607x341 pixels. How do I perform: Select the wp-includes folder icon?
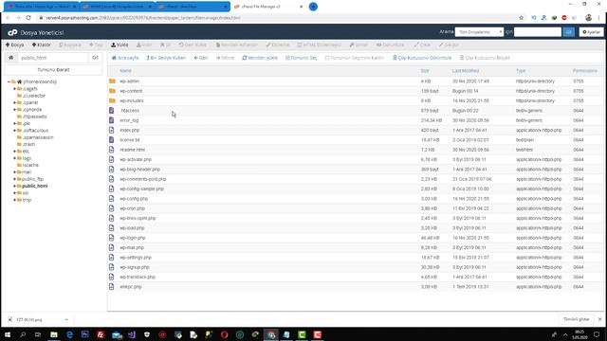click(x=112, y=100)
